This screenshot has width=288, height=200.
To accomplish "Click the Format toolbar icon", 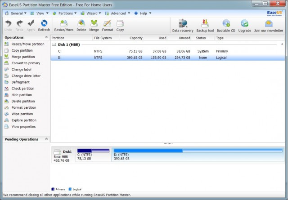I will [108, 26].
